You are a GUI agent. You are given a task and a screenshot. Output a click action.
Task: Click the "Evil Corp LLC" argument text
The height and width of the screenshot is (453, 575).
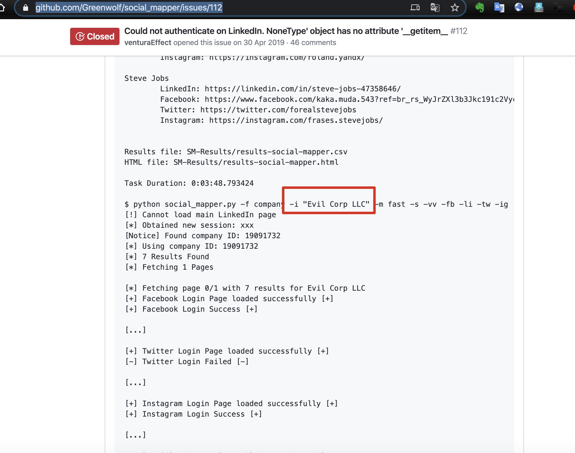point(336,204)
